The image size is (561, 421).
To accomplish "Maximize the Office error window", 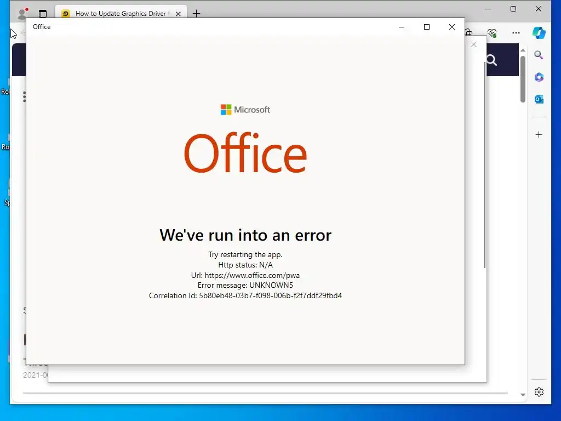I will (426, 27).
